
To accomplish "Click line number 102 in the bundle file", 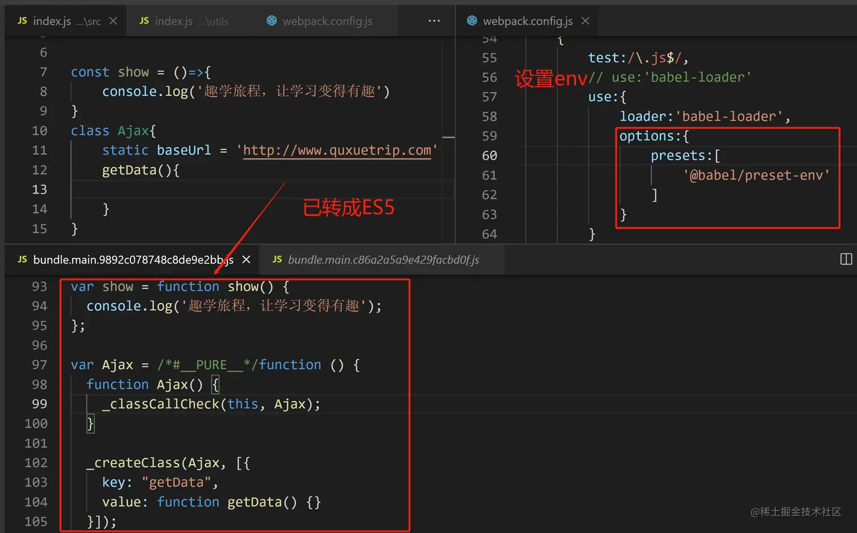I will coord(36,463).
